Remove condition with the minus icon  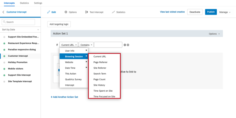tap(125, 45)
